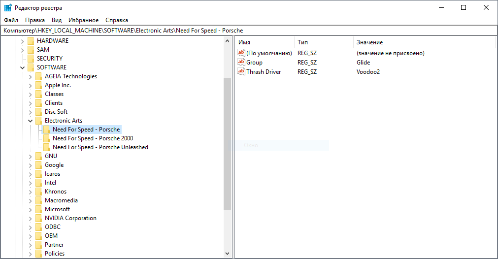Image resolution: width=498 pixels, height=259 pixels.
Task: Click the Google folder icon
Action: [39, 165]
